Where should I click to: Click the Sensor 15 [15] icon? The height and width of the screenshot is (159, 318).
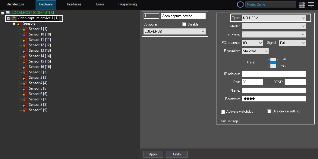25,62
